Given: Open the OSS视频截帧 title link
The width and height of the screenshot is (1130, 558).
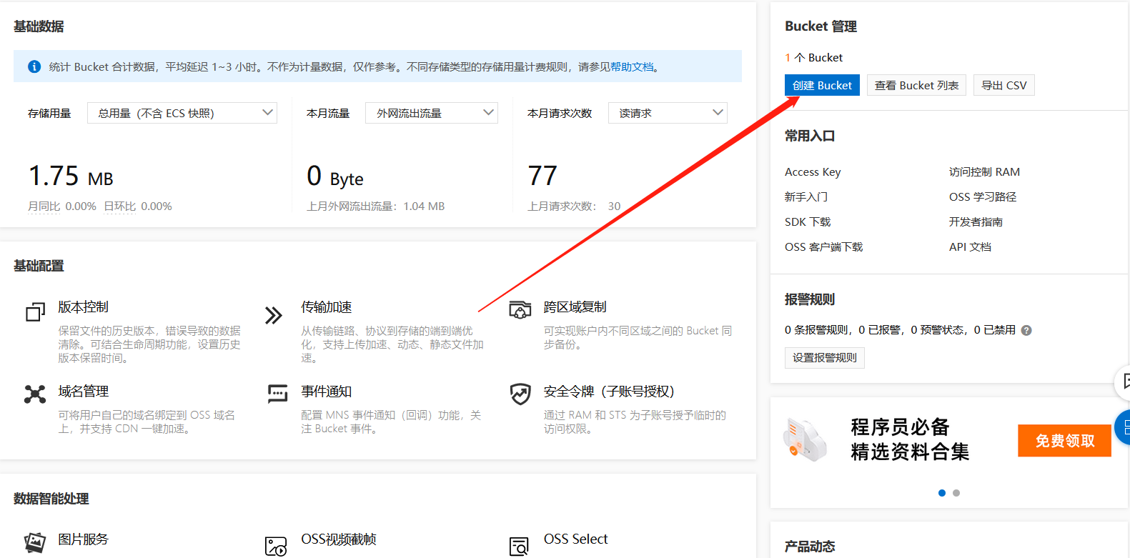Looking at the screenshot, I should coord(339,539).
